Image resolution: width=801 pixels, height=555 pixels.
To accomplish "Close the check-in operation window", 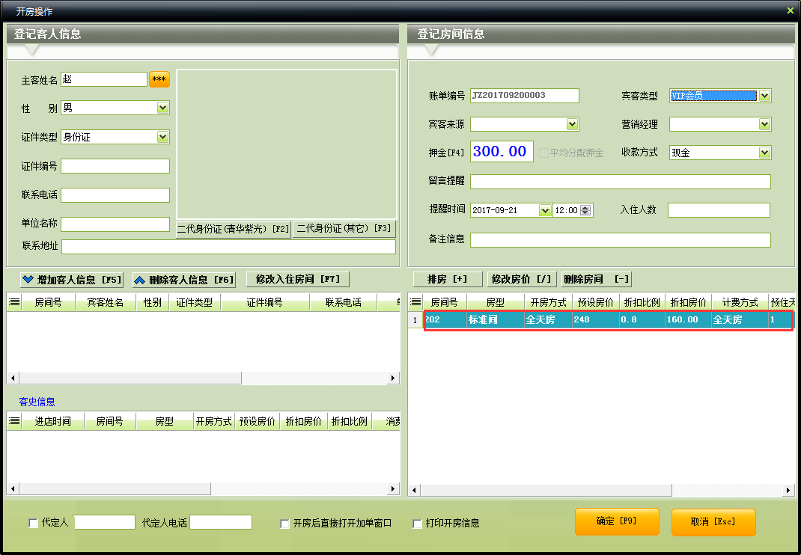I will coord(790,10).
